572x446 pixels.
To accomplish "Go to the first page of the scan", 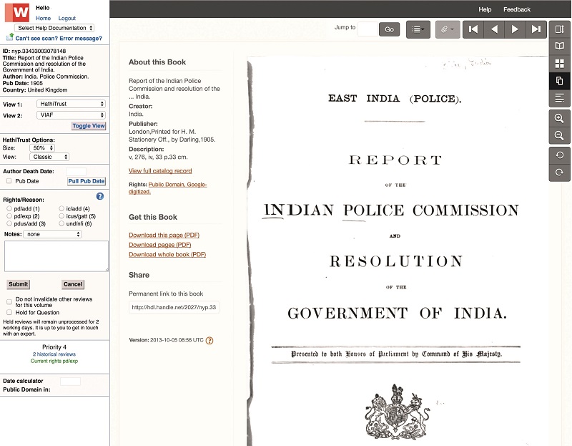I will 472,29.
